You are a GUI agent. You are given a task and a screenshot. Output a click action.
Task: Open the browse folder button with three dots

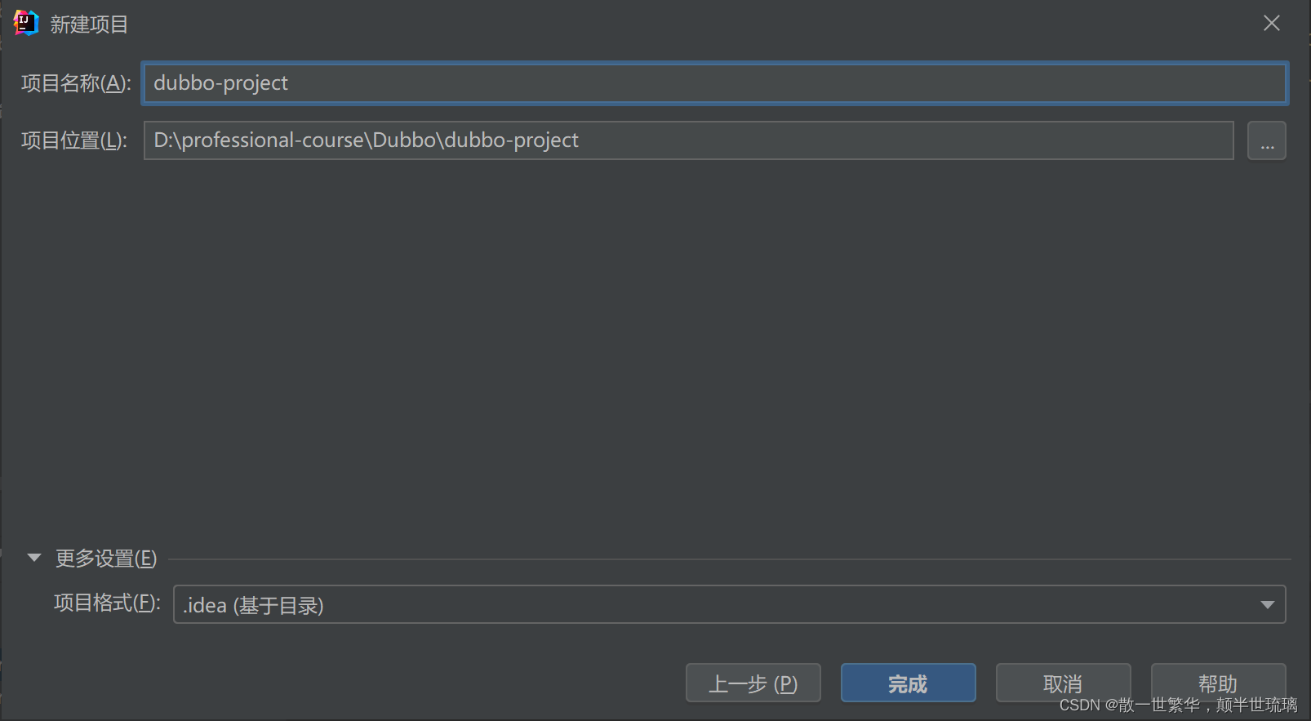(1267, 140)
